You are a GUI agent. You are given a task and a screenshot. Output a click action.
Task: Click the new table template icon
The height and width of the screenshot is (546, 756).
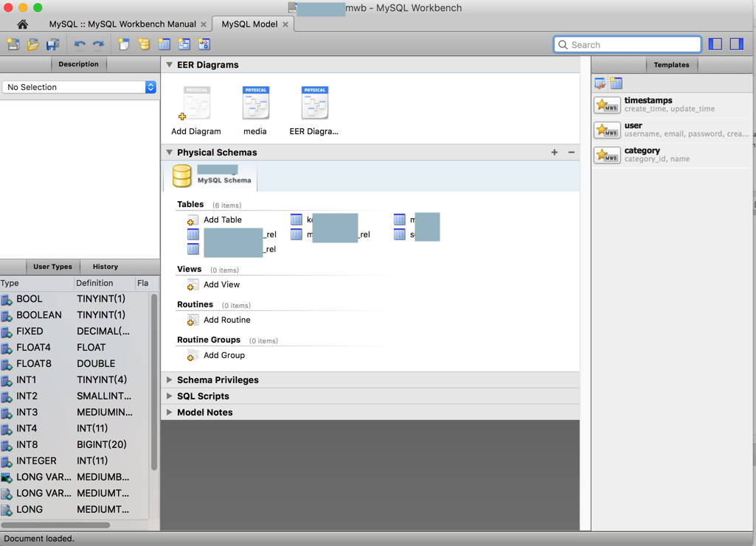point(616,83)
